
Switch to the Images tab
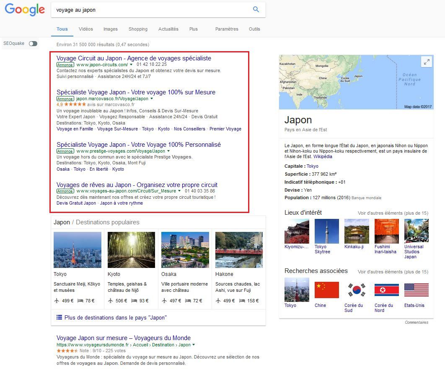pyautogui.click(x=110, y=29)
